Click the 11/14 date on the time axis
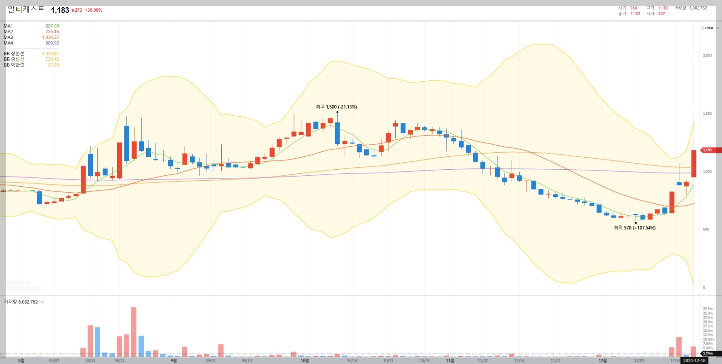722x364 pixels. (519, 361)
